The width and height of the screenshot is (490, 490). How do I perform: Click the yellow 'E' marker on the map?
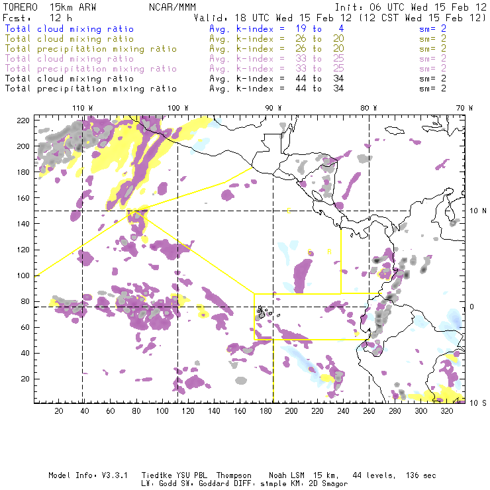(x=289, y=211)
